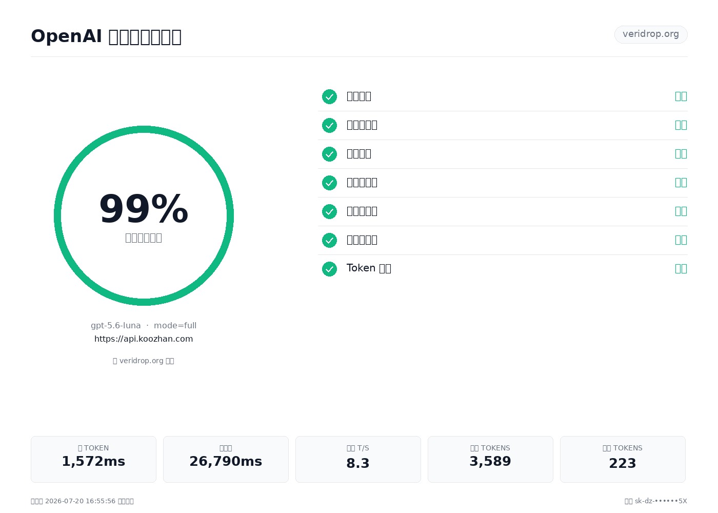This screenshot has width=718, height=513.
Task: Click the 26,790ms latency card
Action: click(x=226, y=459)
